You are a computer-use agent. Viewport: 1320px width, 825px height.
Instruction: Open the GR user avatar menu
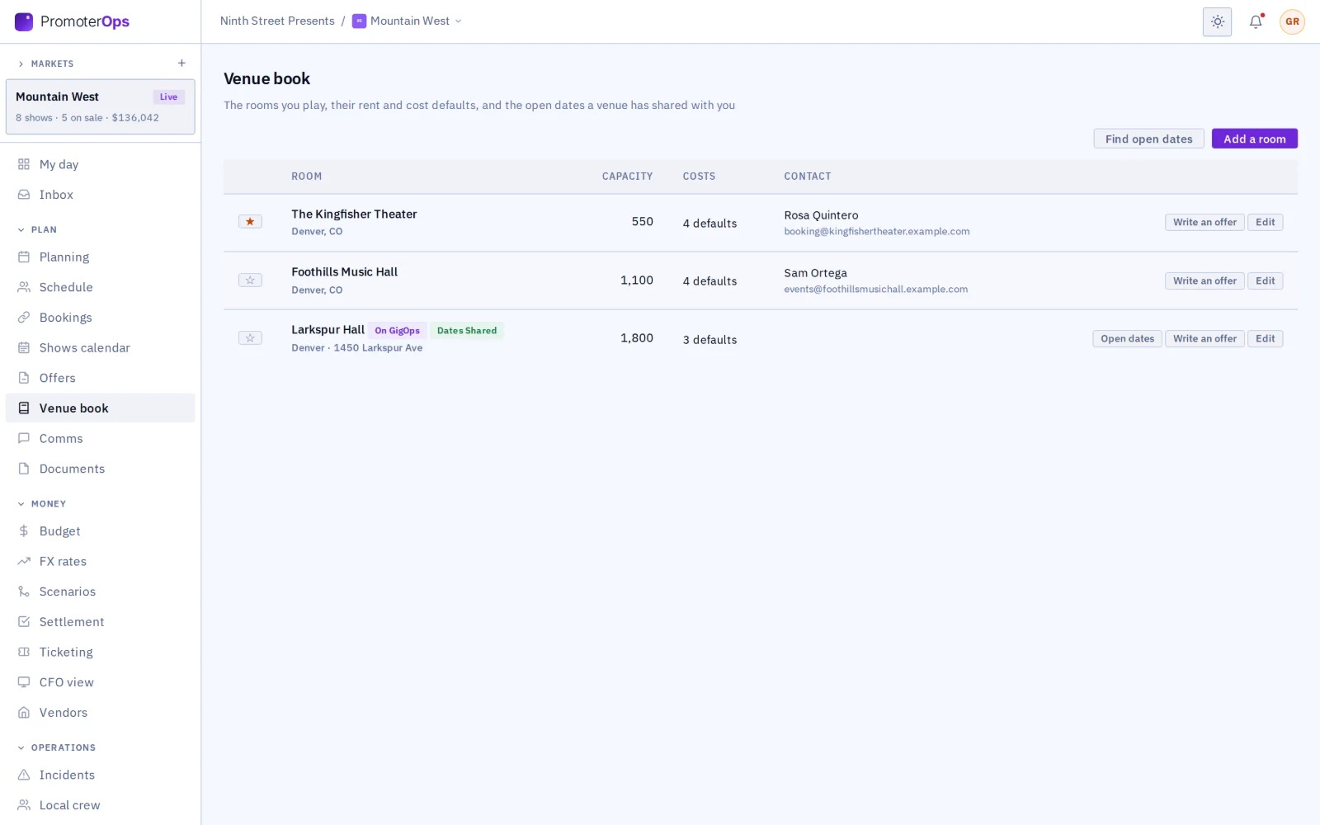1292,22
